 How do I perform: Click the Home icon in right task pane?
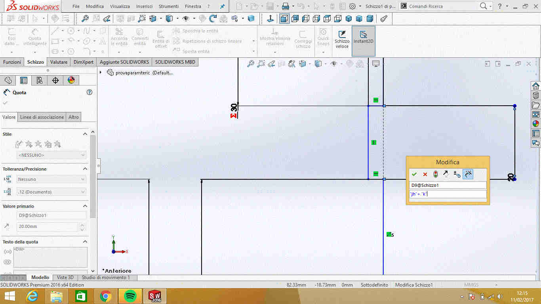click(x=536, y=86)
